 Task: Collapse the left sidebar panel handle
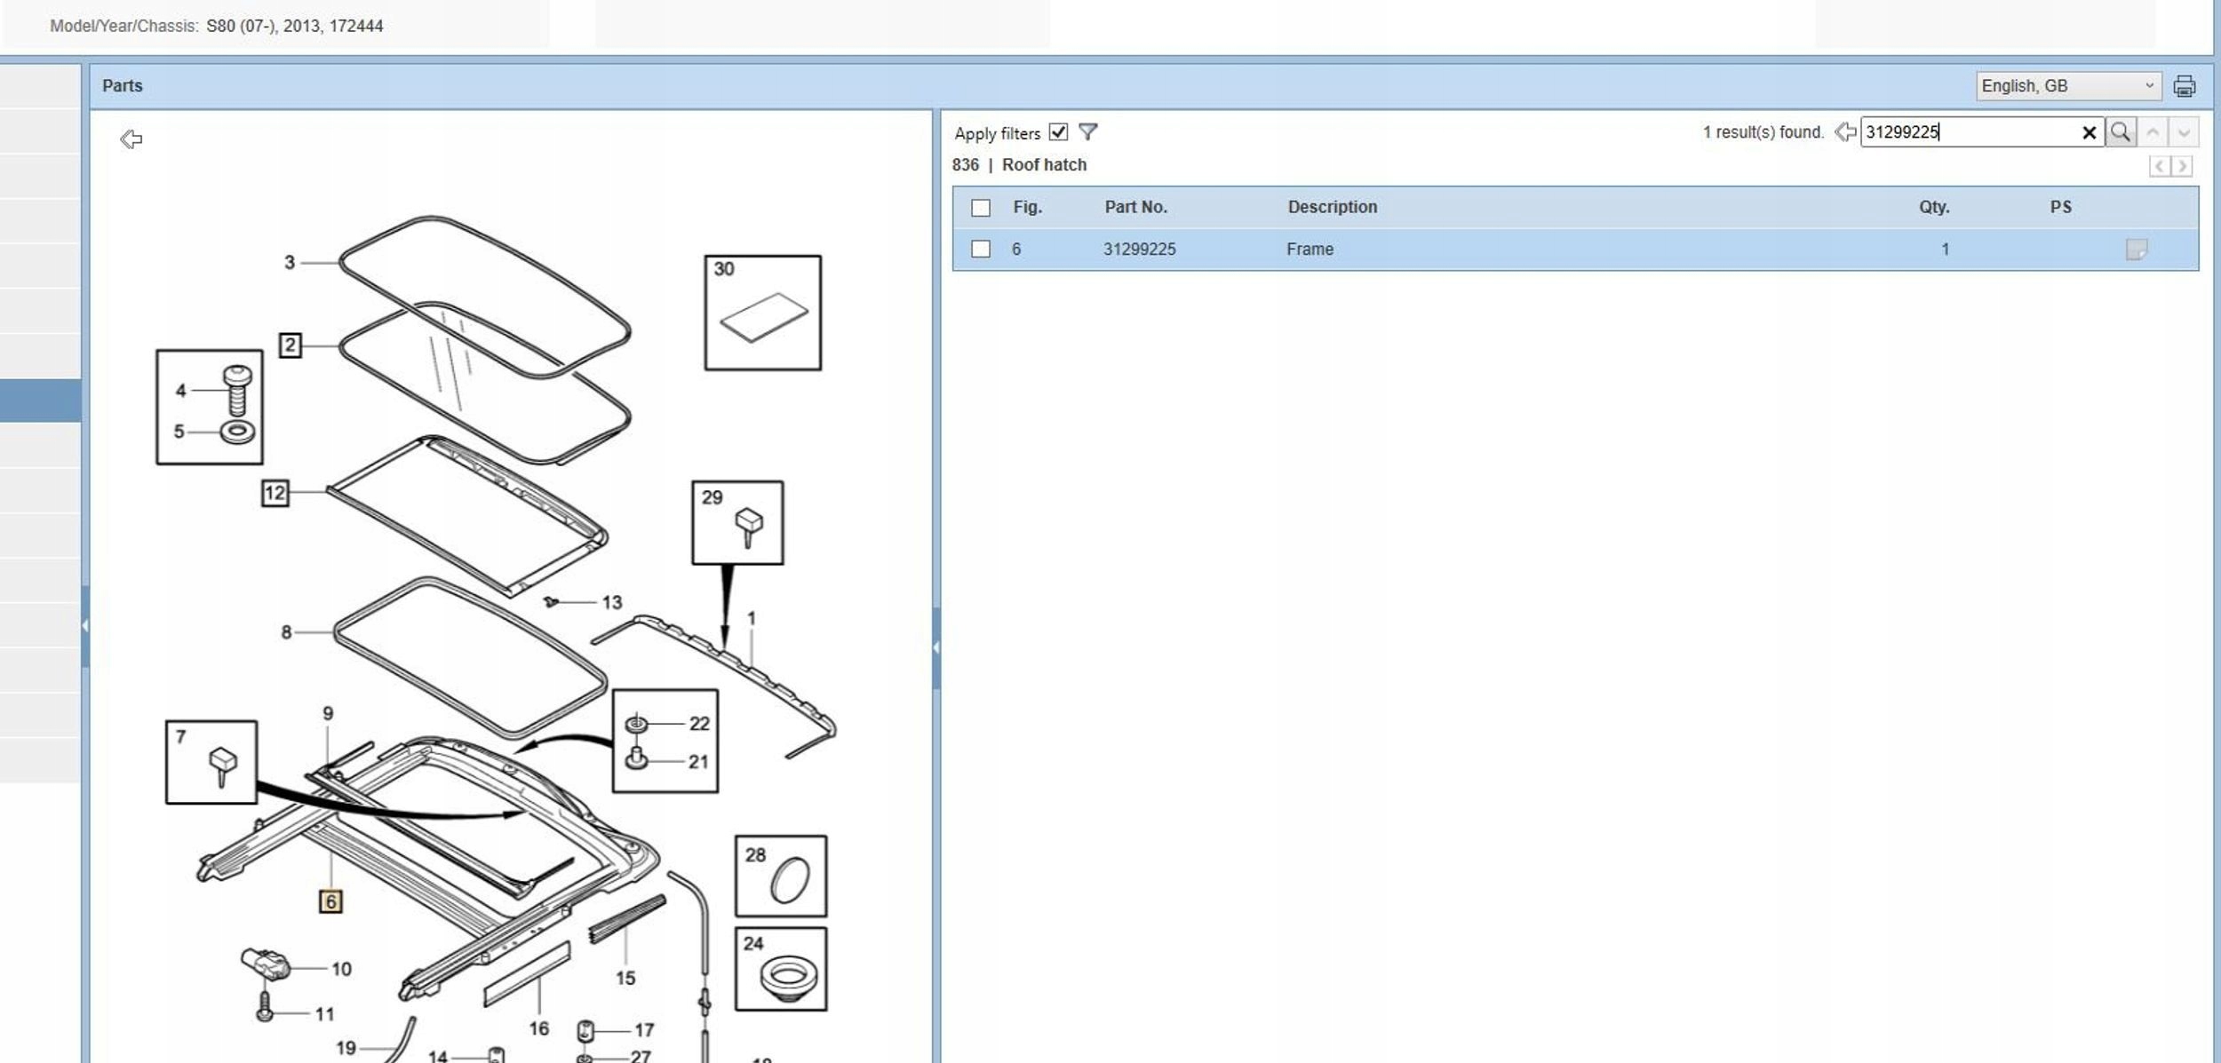pyautogui.click(x=84, y=625)
